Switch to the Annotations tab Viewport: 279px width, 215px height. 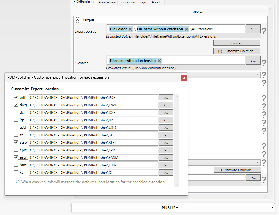[x=107, y=2]
